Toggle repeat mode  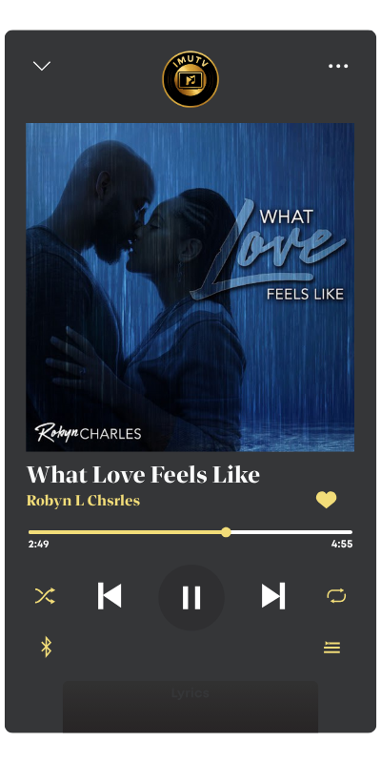336,595
